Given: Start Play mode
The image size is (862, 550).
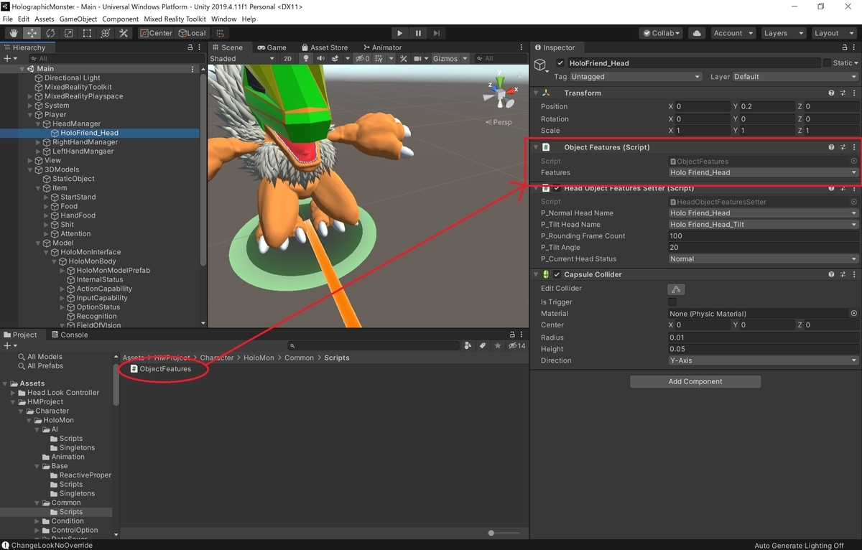Looking at the screenshot, I should (x=400, y=33).
